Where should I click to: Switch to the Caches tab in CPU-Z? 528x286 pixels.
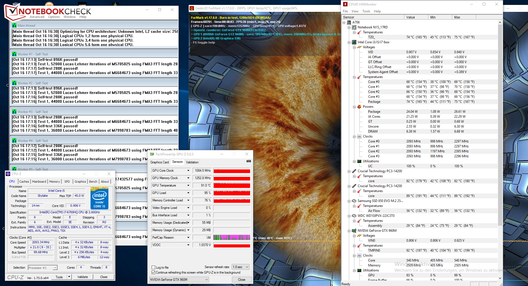[x=24, y=182]
